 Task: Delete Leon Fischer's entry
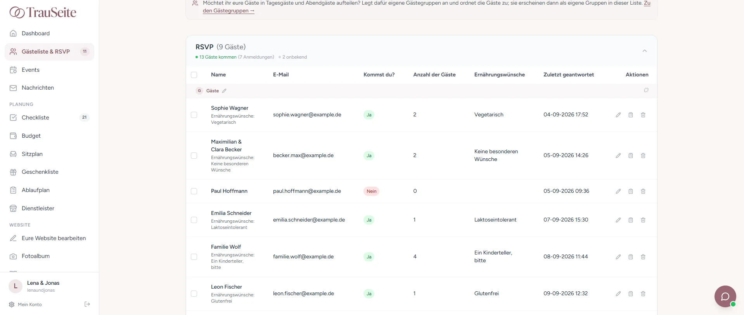coord(643,294)
